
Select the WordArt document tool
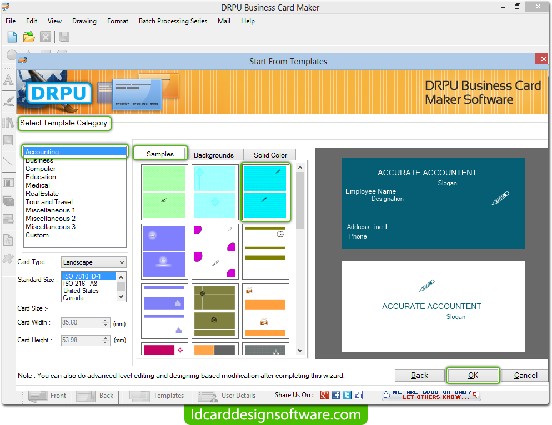[x=8, y=240]
